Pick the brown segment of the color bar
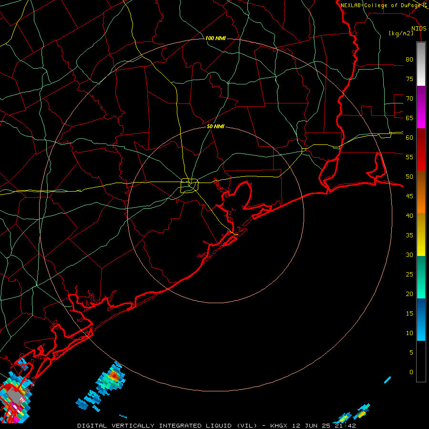 (x=421, y=181)
